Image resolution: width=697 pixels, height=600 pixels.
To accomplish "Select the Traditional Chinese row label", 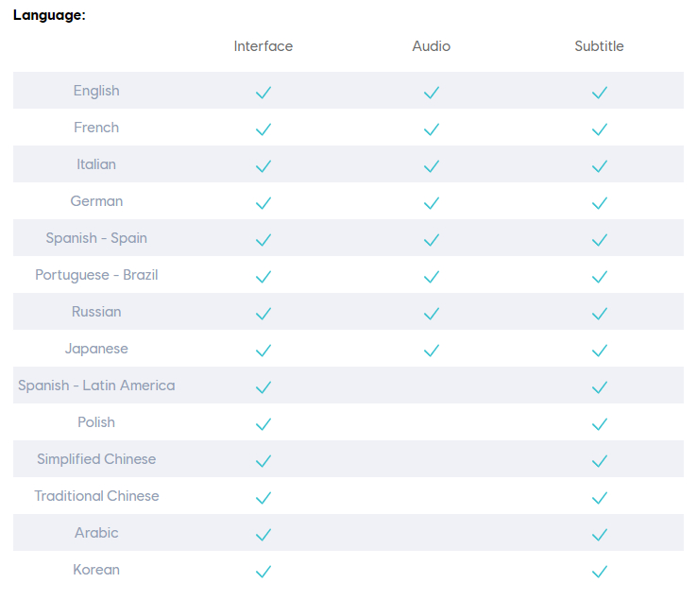I will click(x=96, y=496).
